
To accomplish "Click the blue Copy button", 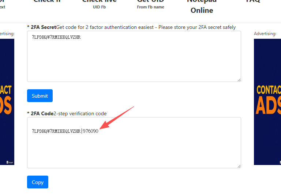I will point(38,182).
